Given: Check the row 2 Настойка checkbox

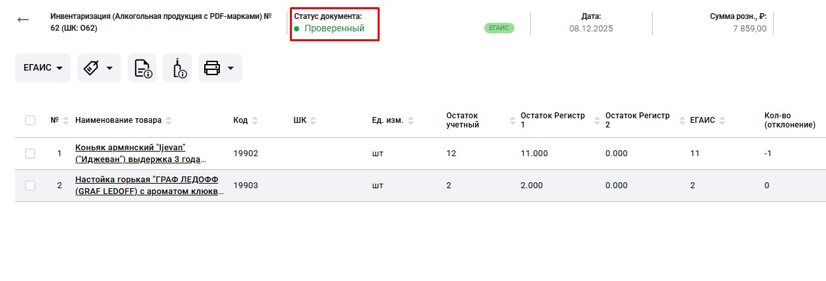Looking at the screenshot, I should pos(30,186).
